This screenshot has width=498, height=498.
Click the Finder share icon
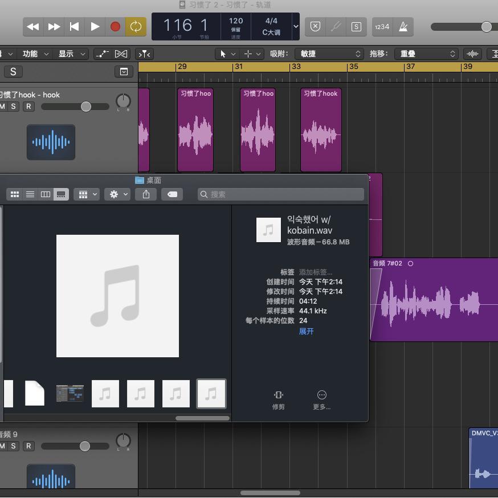[146, 194]
